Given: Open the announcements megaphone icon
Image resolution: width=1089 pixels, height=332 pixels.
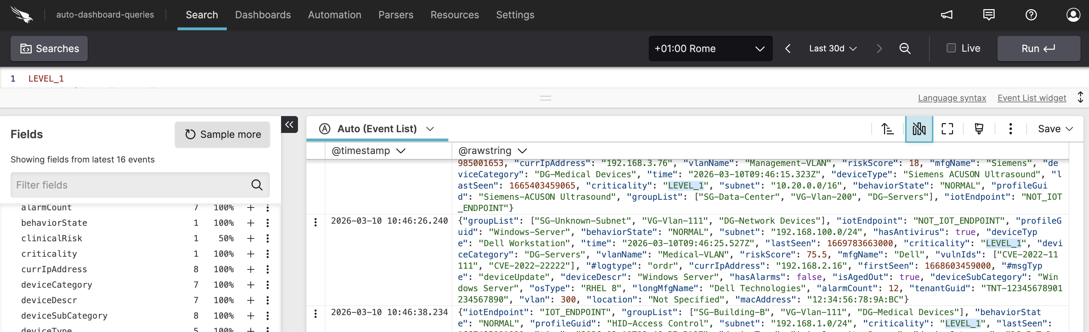Looking at the screenshot, I should click(947, 15).
